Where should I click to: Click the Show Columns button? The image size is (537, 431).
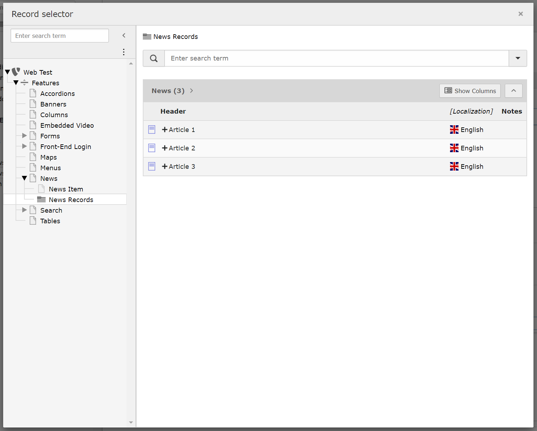pos(470,91)
